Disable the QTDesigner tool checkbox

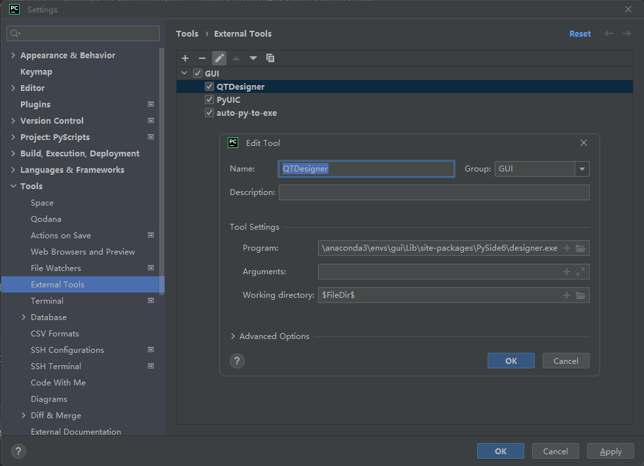coord(209,86)
